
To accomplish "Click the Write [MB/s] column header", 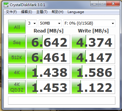I will (93, 31).
